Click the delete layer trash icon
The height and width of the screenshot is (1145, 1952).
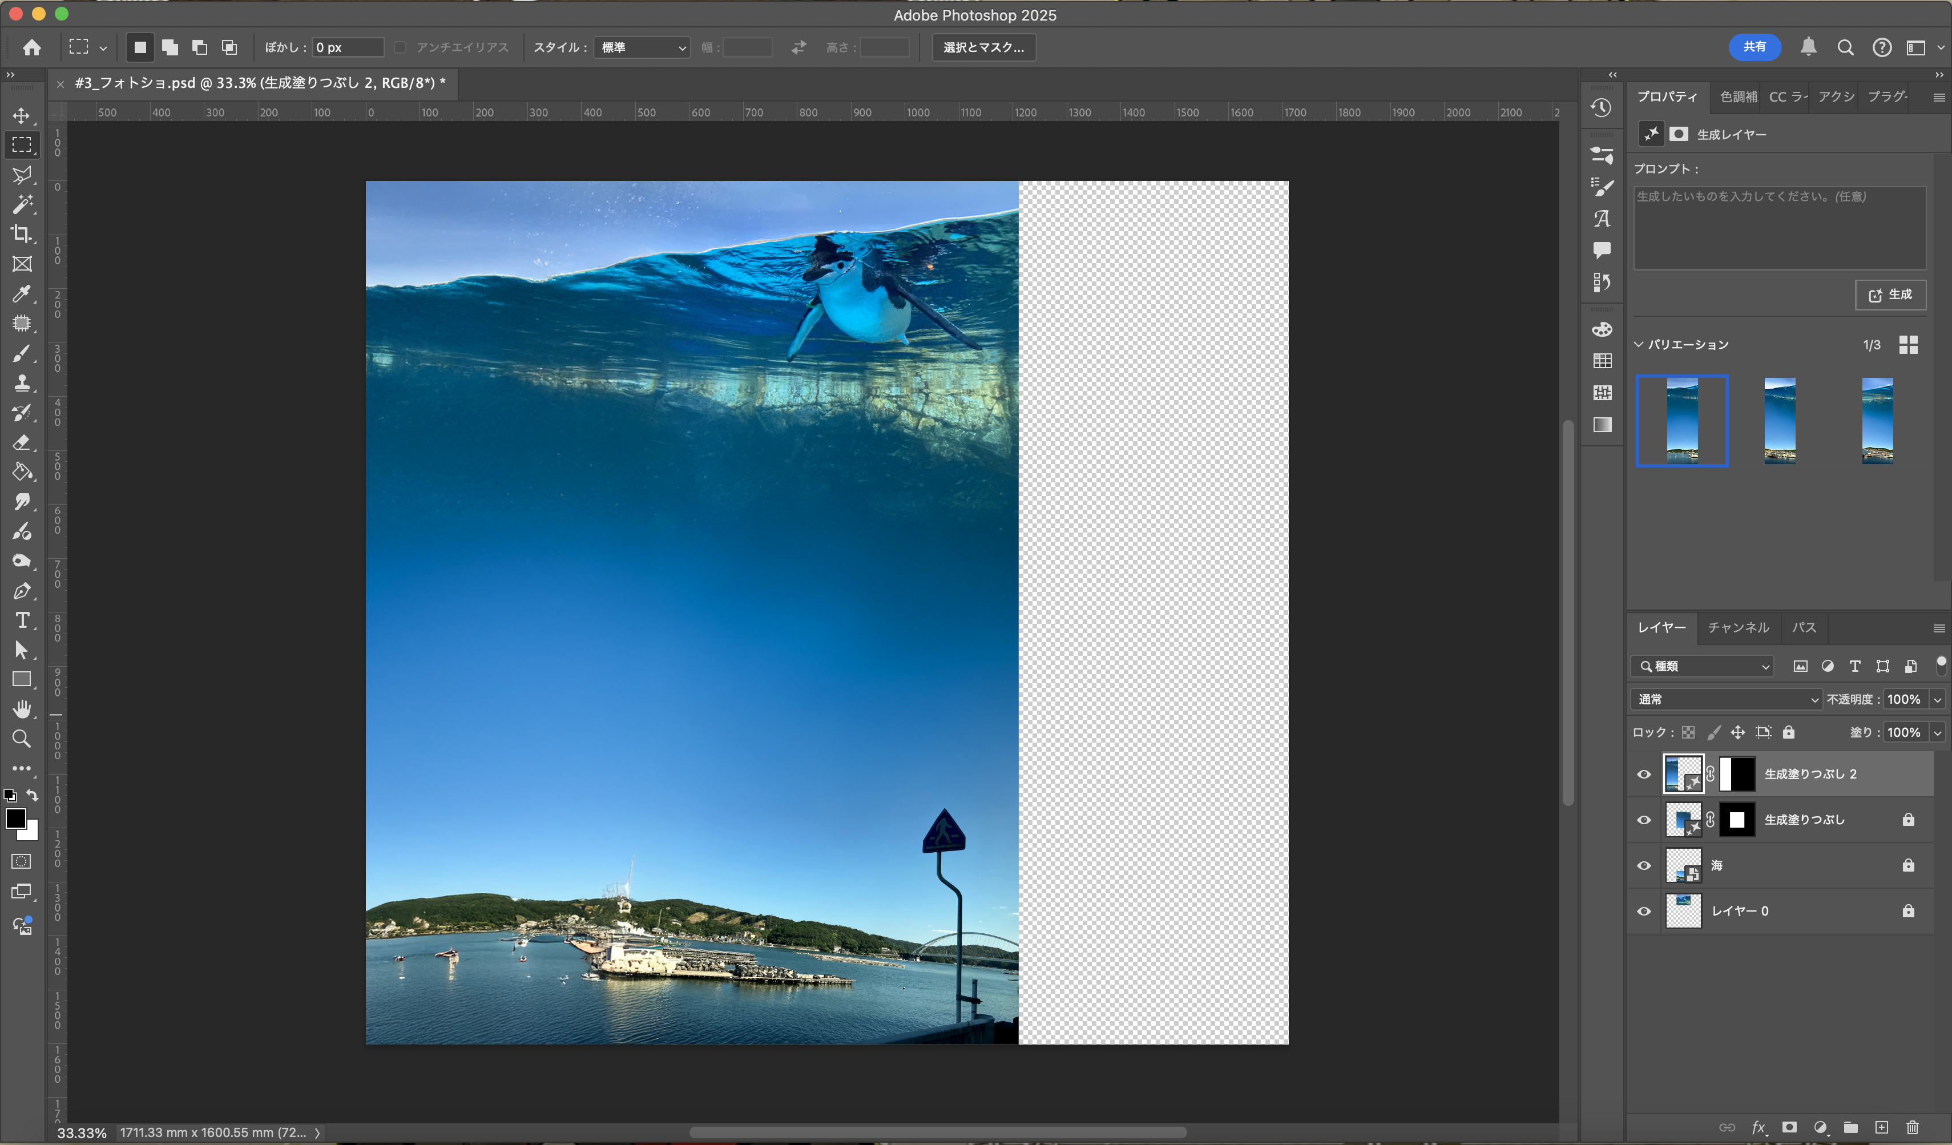(1913, 1127)
